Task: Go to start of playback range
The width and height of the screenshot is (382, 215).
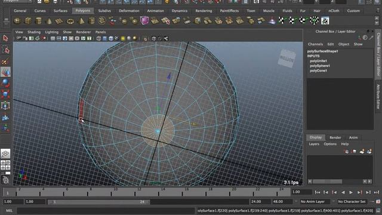Action: [x=318, y=192]
